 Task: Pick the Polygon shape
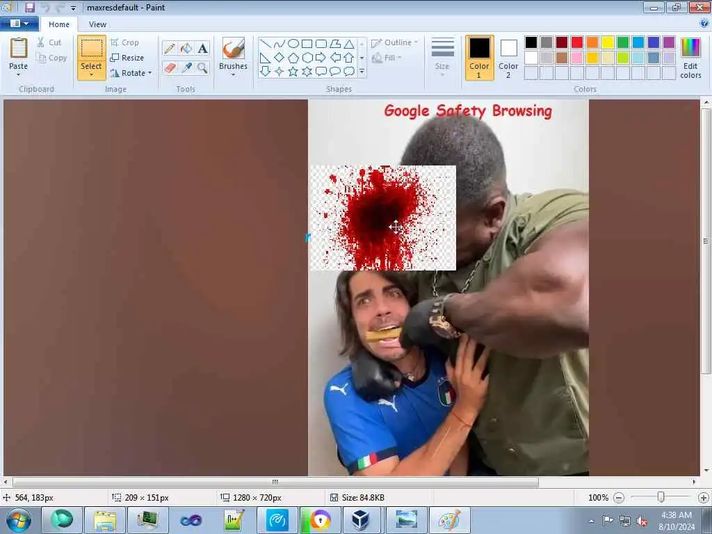[335, 44]
